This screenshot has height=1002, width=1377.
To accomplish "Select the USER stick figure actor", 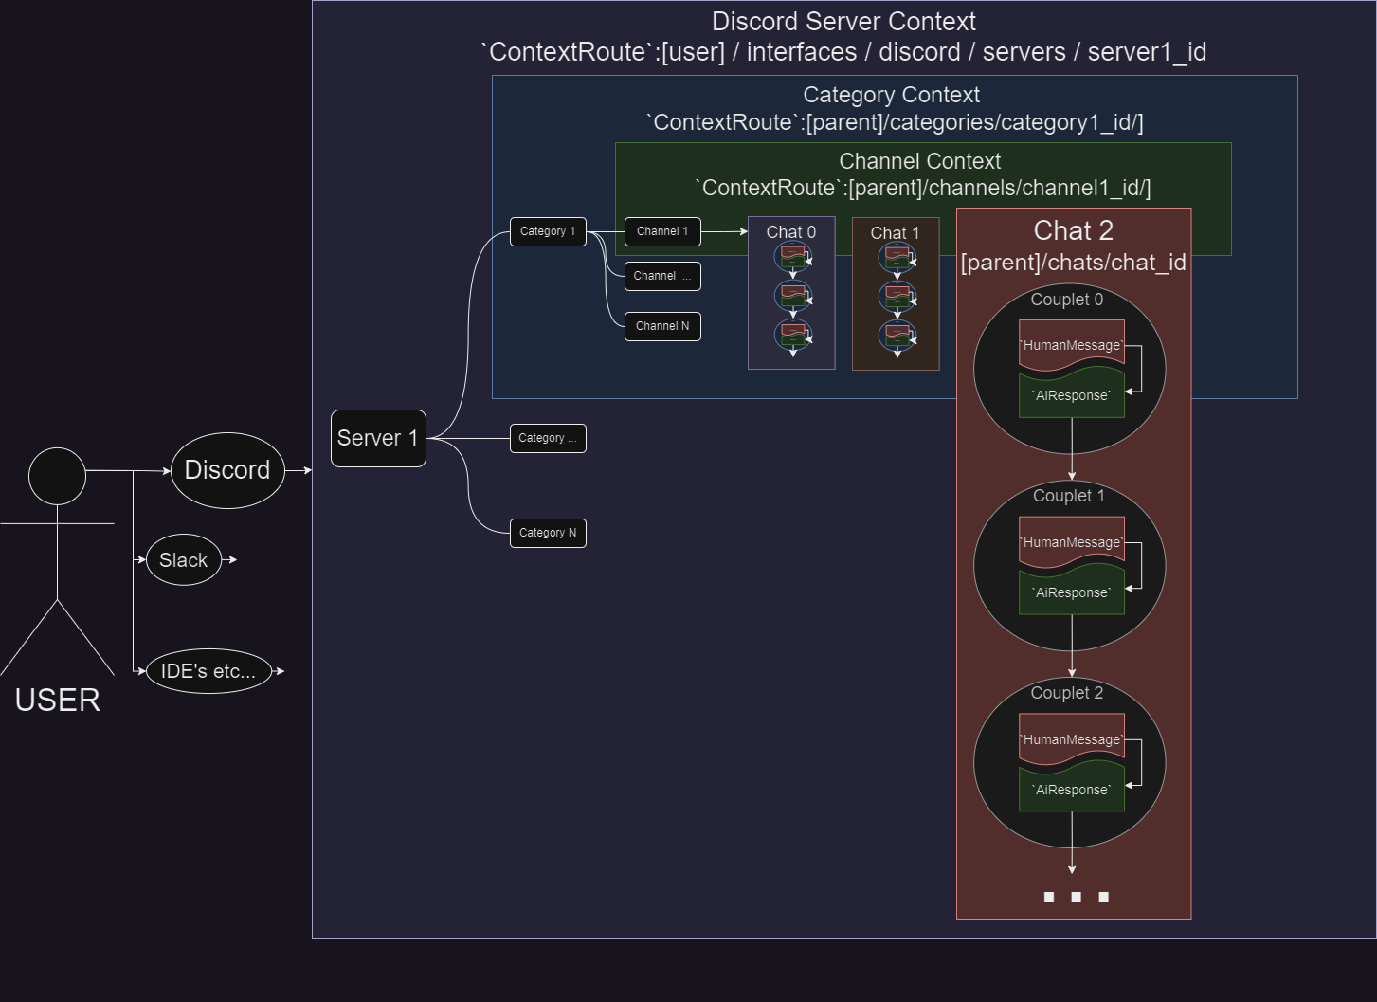I will click(x=57, y=561).
